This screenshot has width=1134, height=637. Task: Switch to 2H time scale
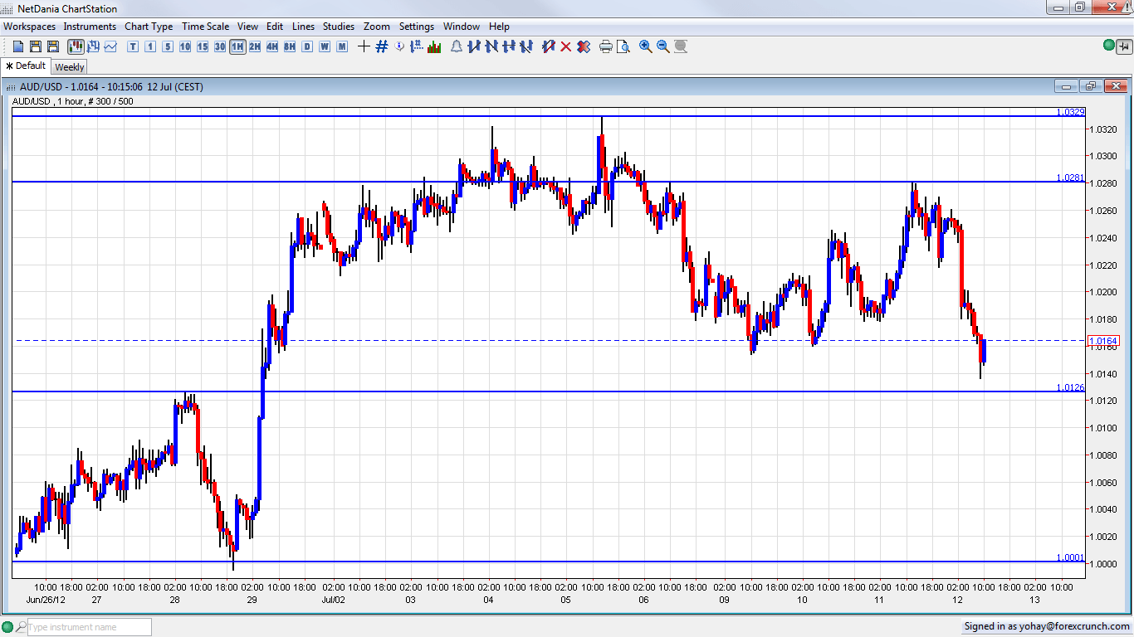(255, 46)
